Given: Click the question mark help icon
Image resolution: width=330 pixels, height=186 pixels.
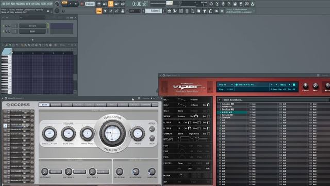Looking at the screenshot, I should [229, 4].
